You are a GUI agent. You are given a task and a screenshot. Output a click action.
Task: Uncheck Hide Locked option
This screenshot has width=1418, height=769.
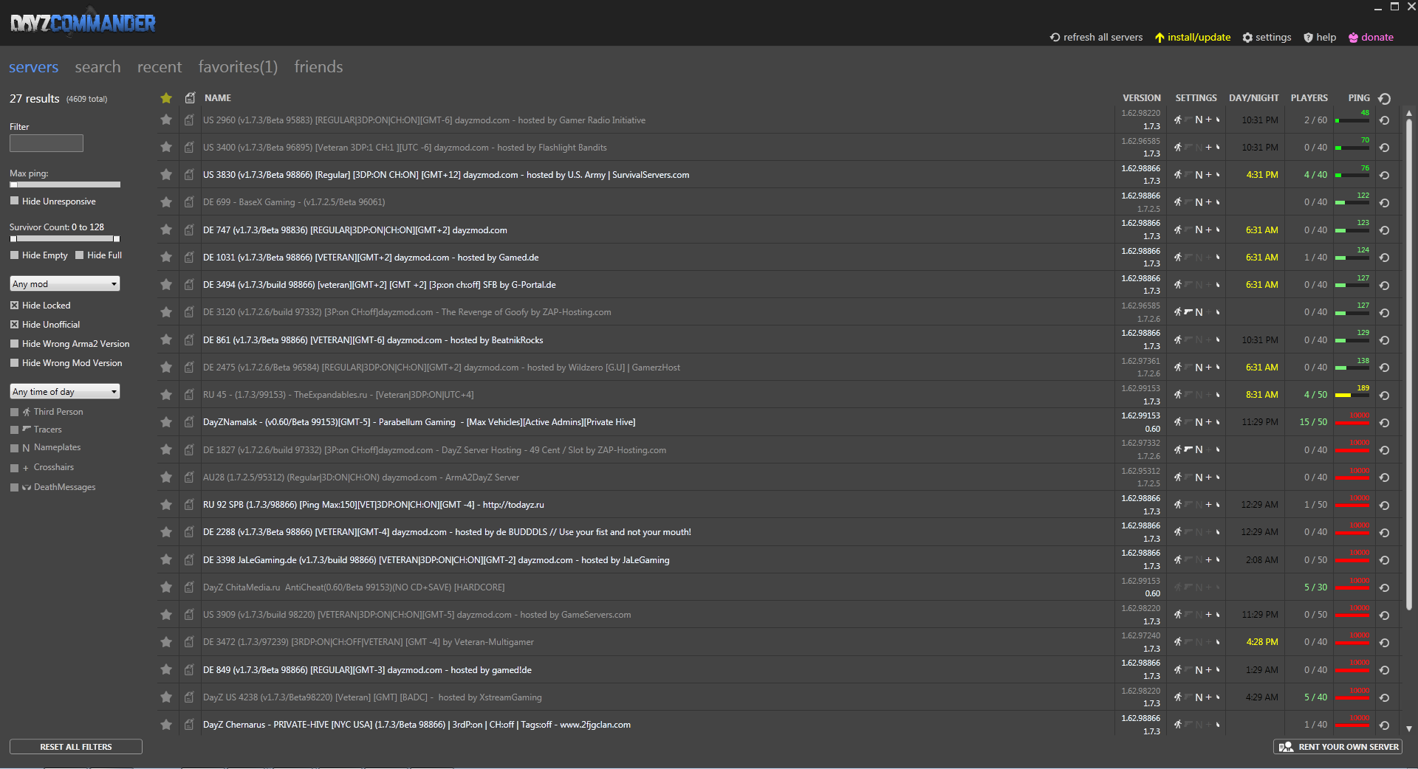(14, 305)
